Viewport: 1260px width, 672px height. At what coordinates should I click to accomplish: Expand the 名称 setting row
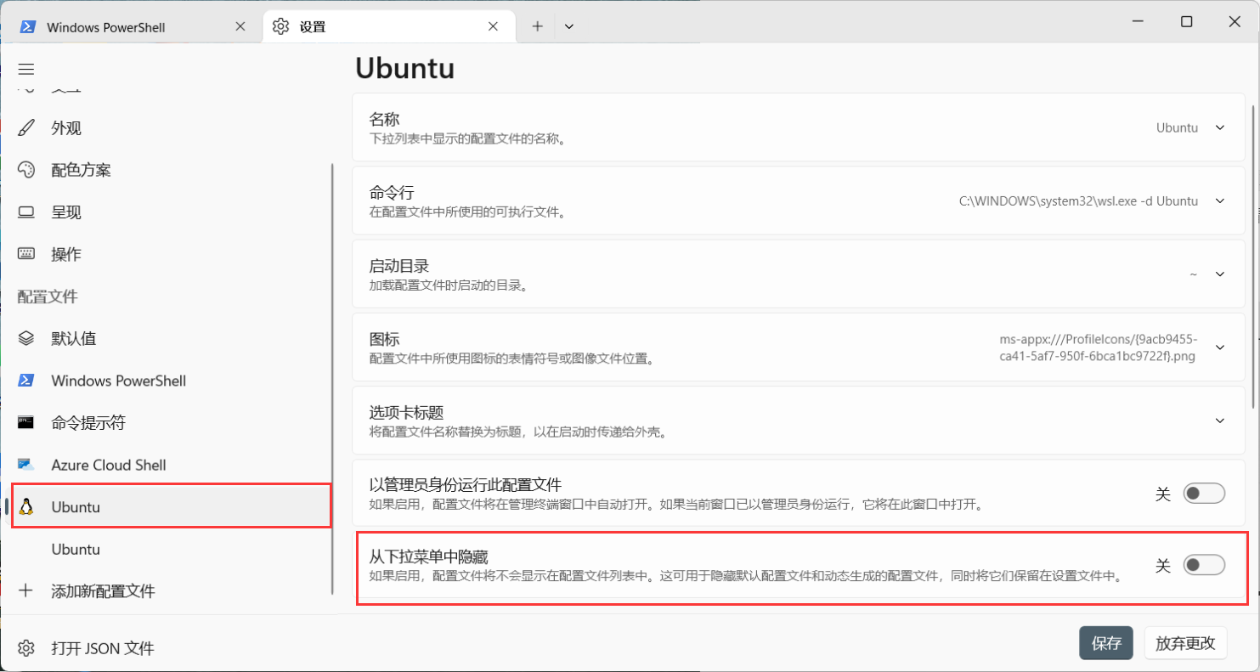click(x=799, y=127)
